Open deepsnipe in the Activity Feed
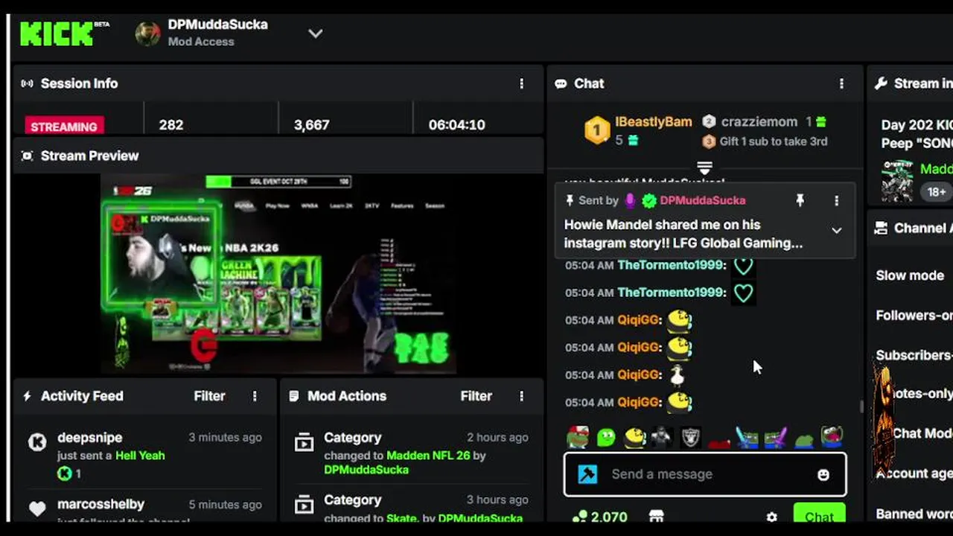The image size is (953, 536). pos(89,438)
